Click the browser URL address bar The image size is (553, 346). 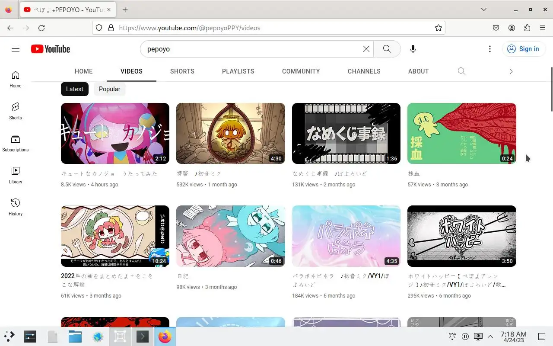pyautogui.click(x=268, y=28)
